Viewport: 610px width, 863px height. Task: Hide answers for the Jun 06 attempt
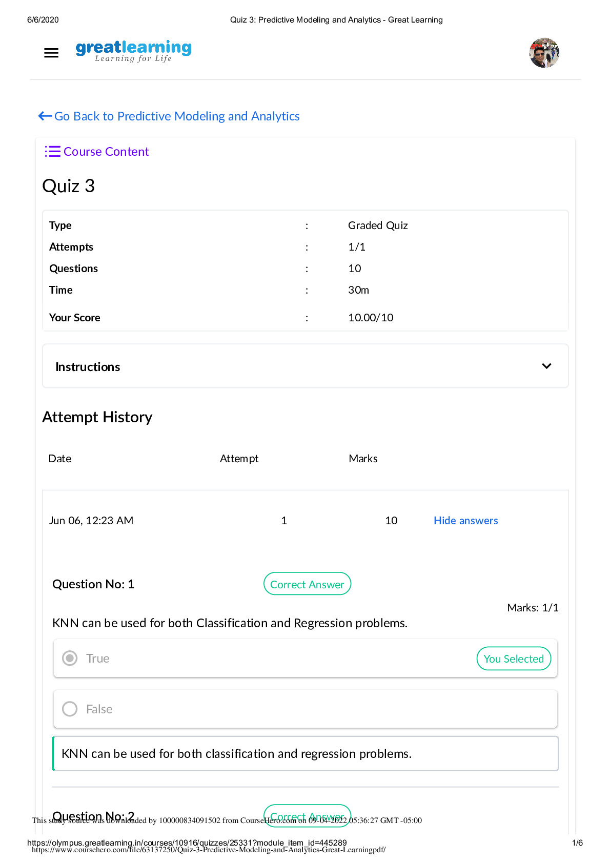point(465,521)
